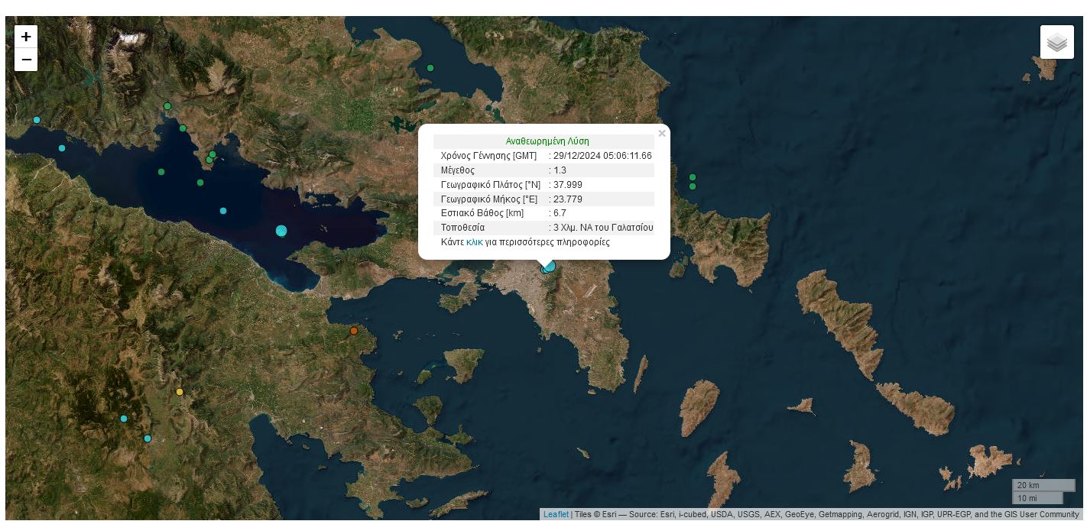Viewport: 1087px width, 521px height.
Task: Open the map layers control
Action: click(1056, 42)
